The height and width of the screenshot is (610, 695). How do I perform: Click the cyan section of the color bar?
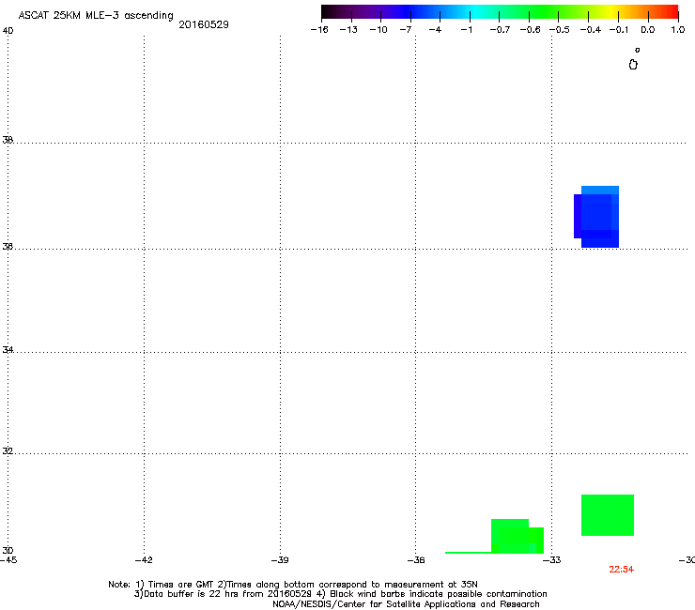click(476, 12)
